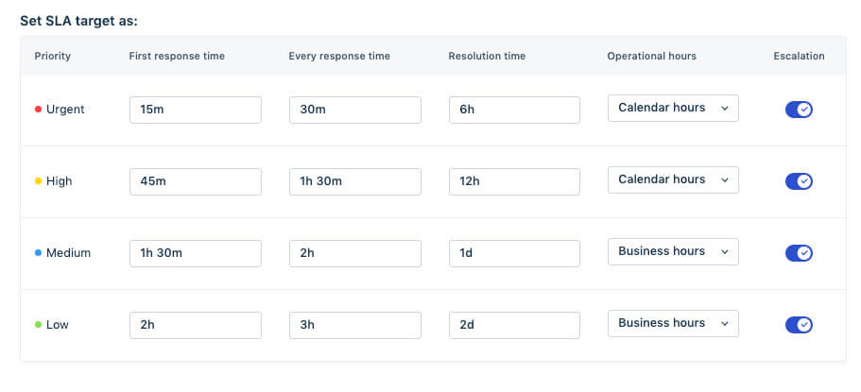Open Medium priority Business hours dropdown
The height and width of the screenshot is (392, 861).
point(673,252)
